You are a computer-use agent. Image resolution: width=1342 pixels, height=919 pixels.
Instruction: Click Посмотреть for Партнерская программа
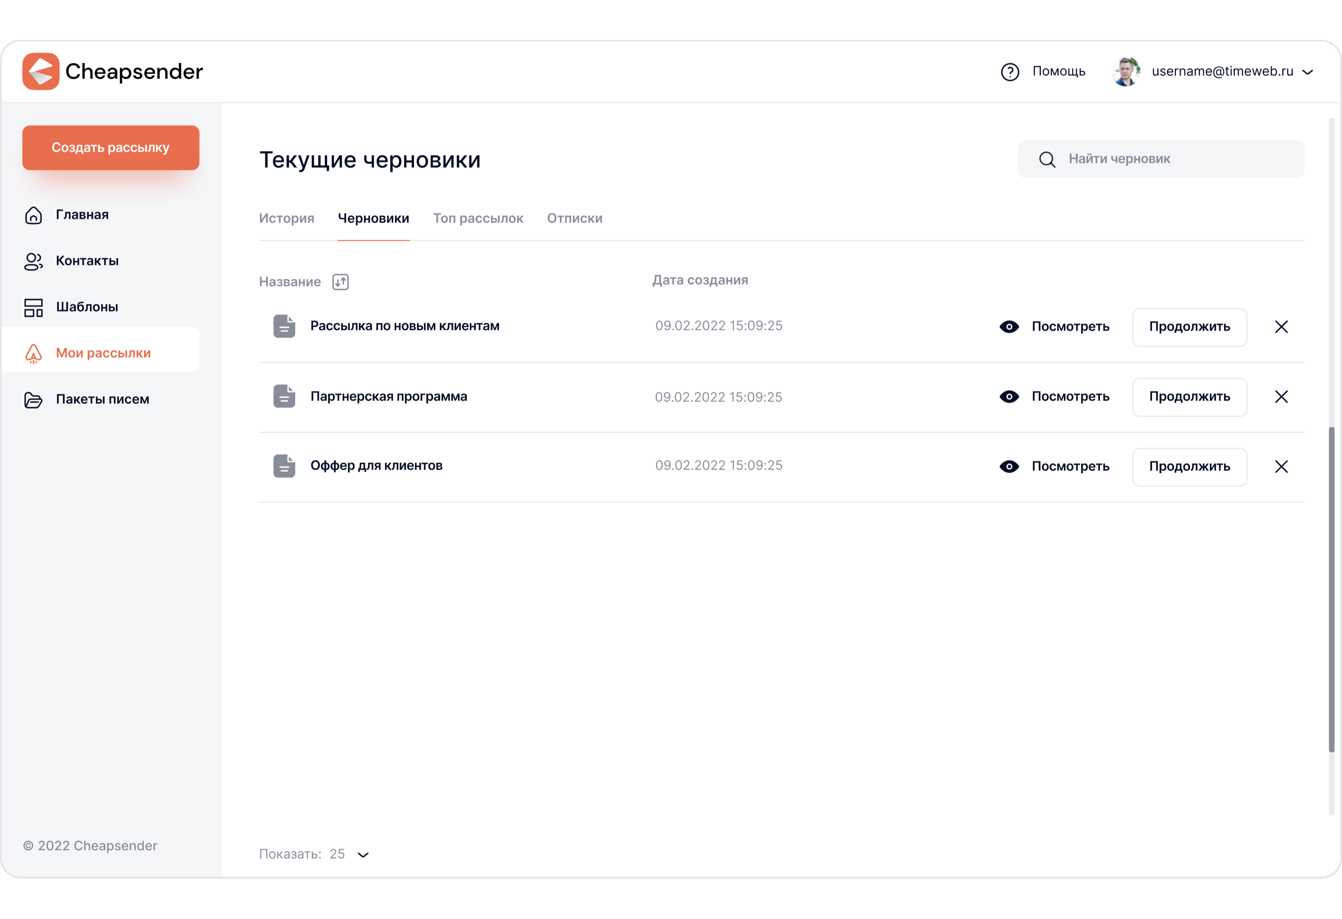[x=1071, y=397]
